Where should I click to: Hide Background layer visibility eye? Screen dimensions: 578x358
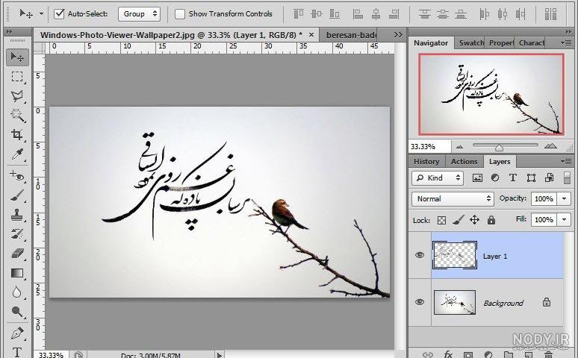click(420, 302)
